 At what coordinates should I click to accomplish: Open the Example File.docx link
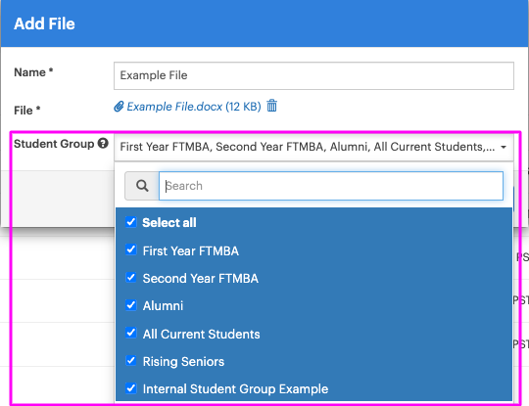tap(194, 107)
